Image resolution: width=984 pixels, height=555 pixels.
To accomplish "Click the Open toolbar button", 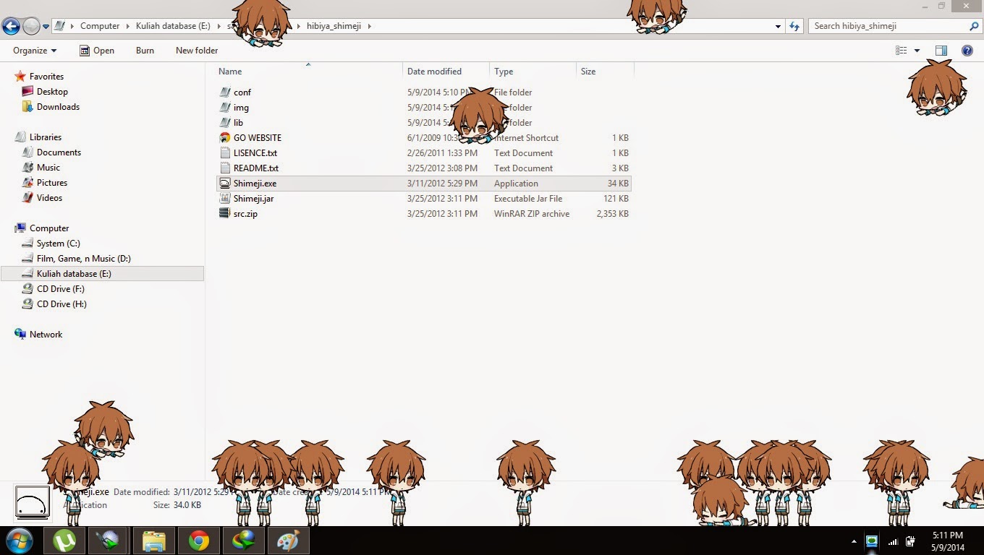I will click(96, 51).
